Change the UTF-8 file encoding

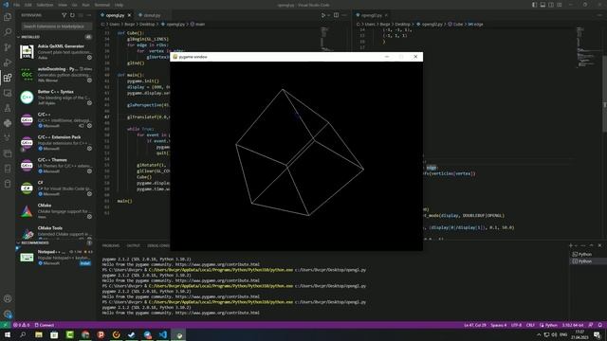516,325
